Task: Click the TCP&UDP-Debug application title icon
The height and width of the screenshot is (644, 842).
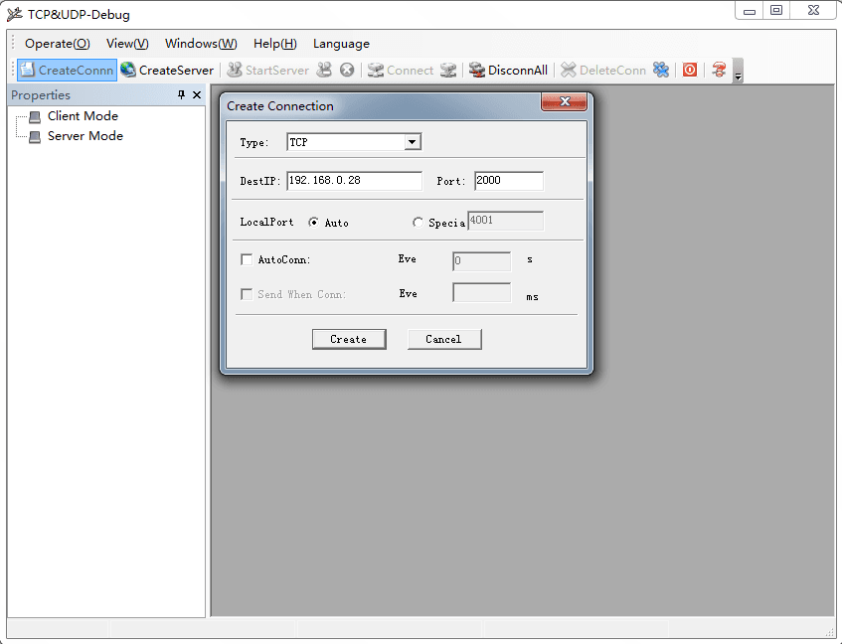Action: point(15,14)
